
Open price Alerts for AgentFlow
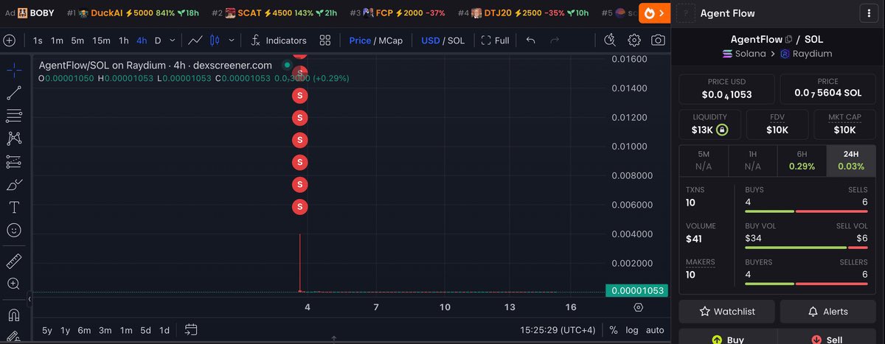(827, 312)
